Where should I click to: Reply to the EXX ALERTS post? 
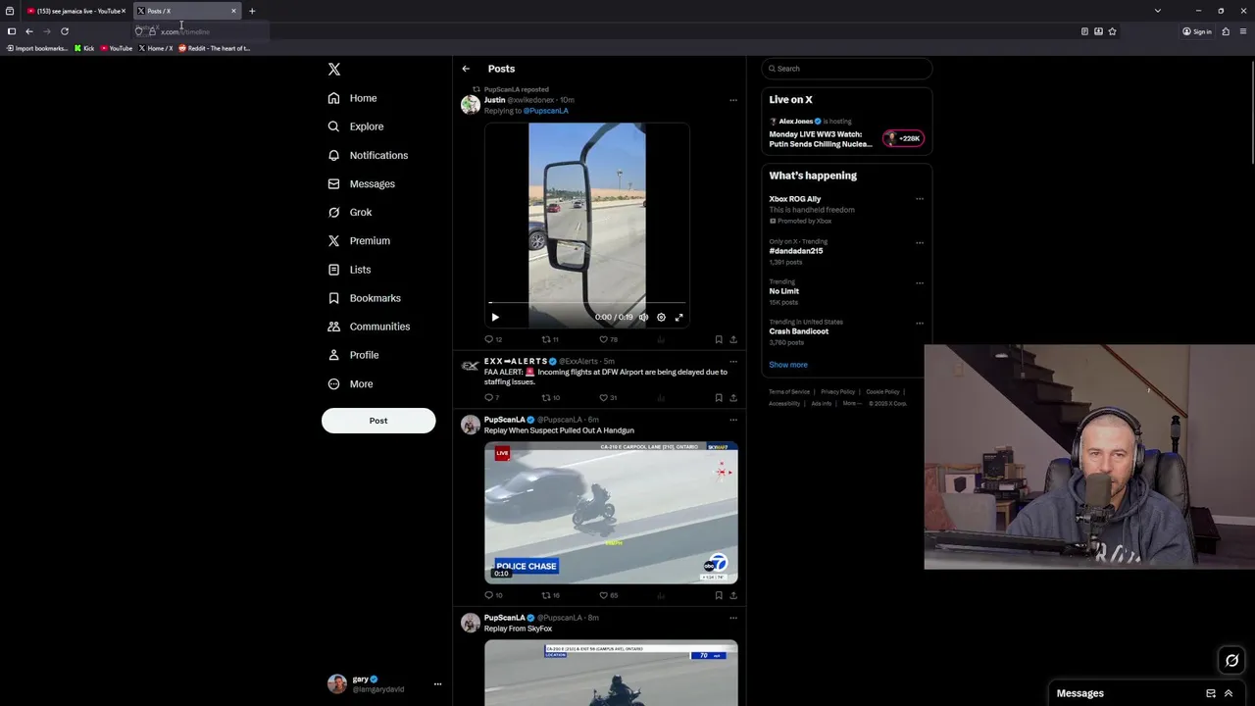pos(492,397)
